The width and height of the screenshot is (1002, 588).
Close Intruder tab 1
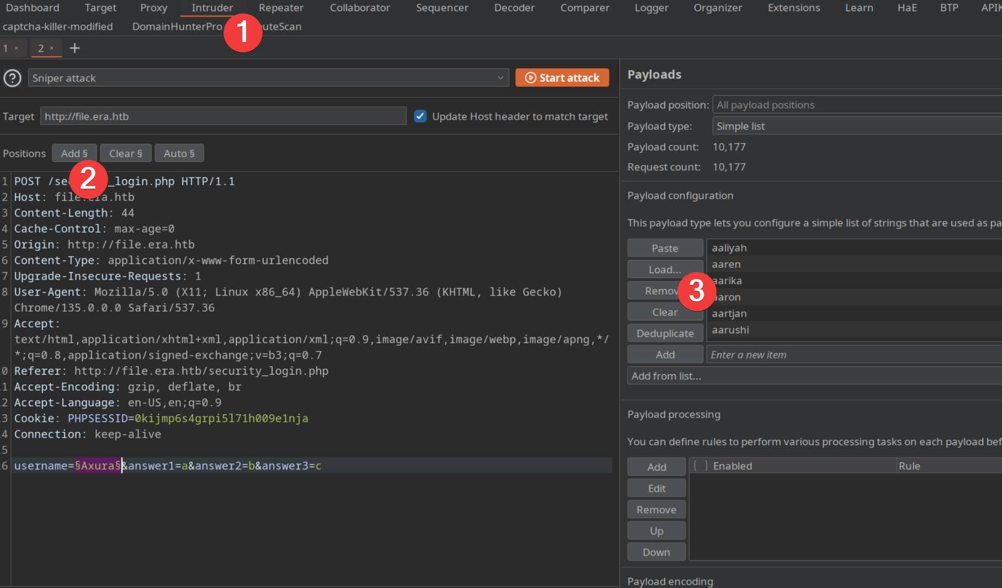[17, 48]
